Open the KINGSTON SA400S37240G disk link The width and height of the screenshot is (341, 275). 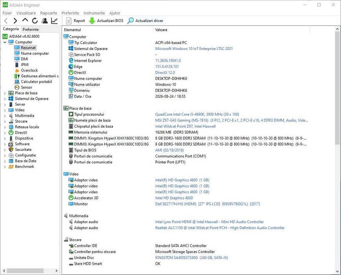(191, 258)
